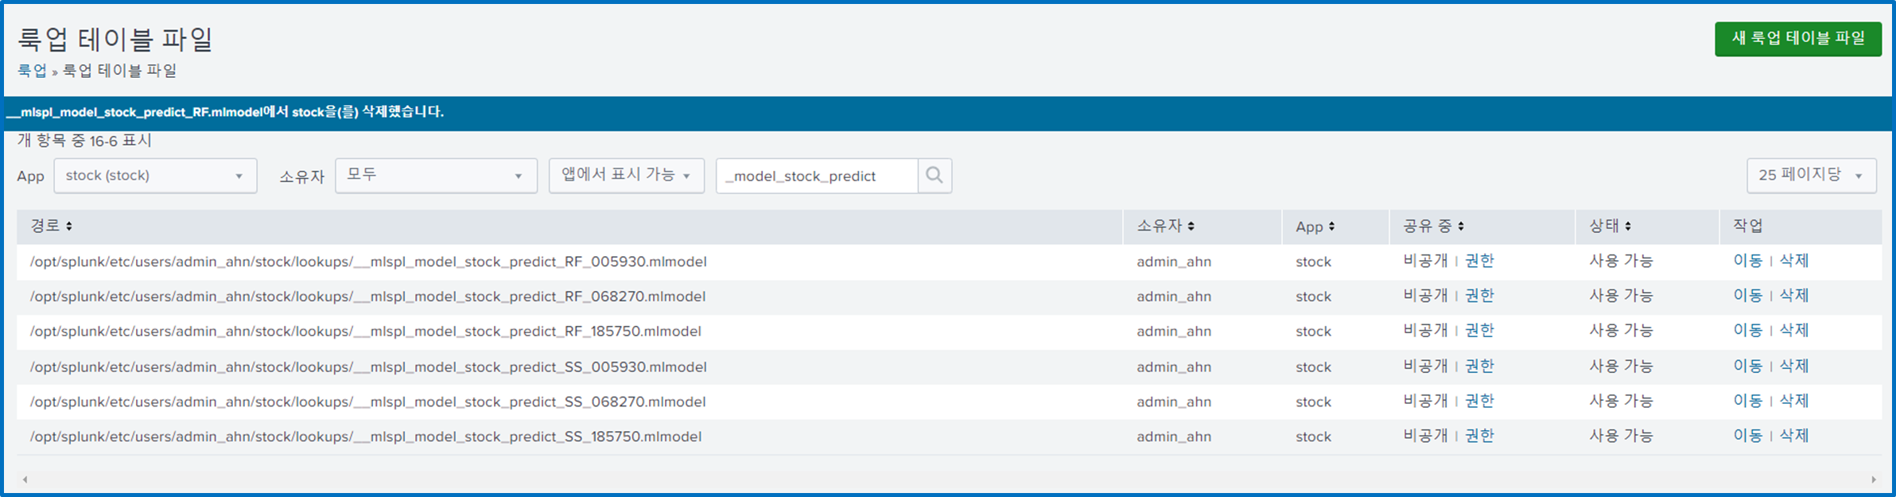Sort by App column arrows
1896x497 pixels.
pyautogui.click(x=1331, y=227)
